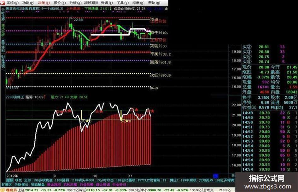Open the 智能解盘 tab
This screenshot has height=192, width=298.
click(38, 184)
